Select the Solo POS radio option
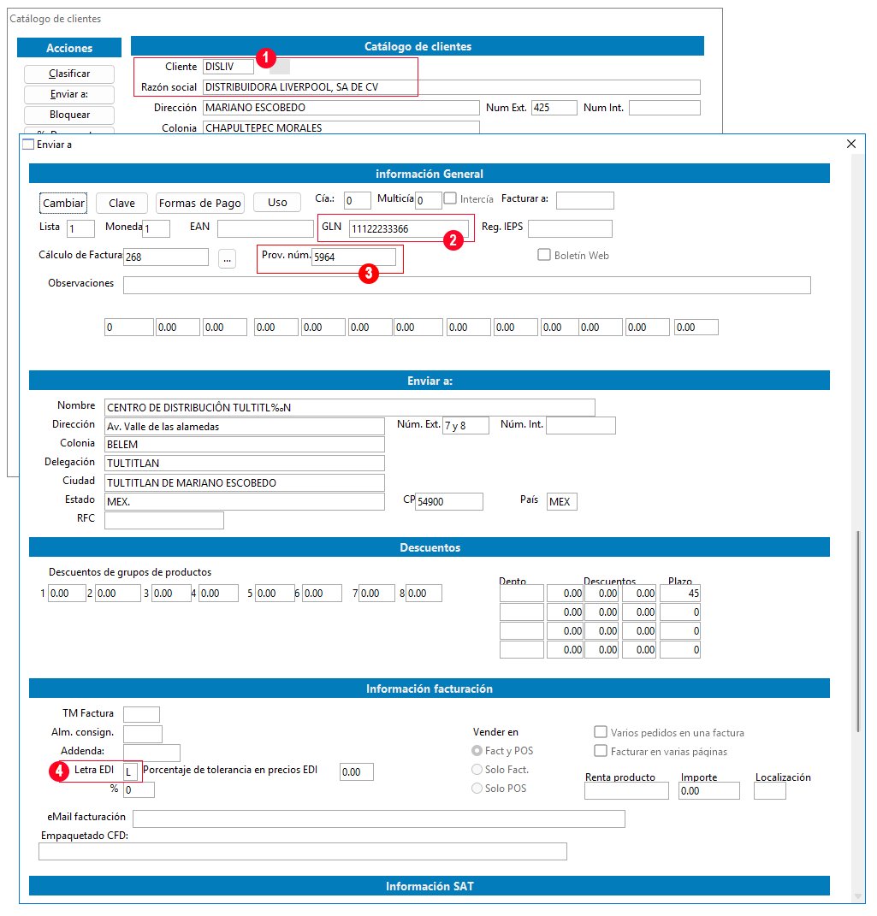 click(477, 788)
